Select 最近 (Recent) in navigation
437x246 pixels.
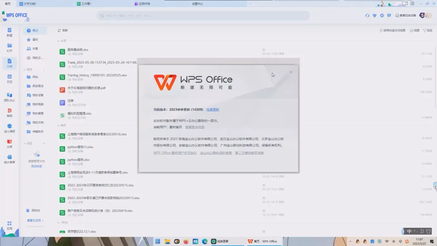tap(35, 30)
